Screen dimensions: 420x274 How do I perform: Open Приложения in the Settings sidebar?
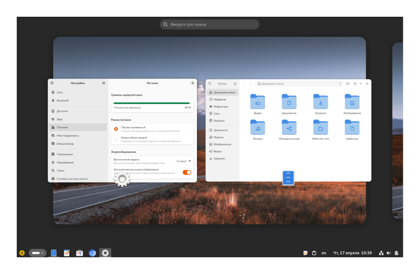pos(78,154)
